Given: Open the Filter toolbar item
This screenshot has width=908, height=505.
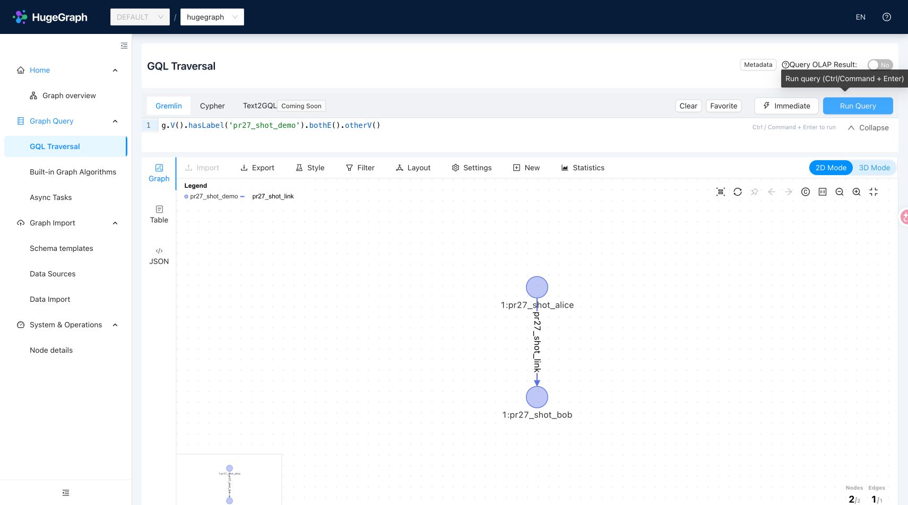Looking at the screenshot, I should point(360,168).
